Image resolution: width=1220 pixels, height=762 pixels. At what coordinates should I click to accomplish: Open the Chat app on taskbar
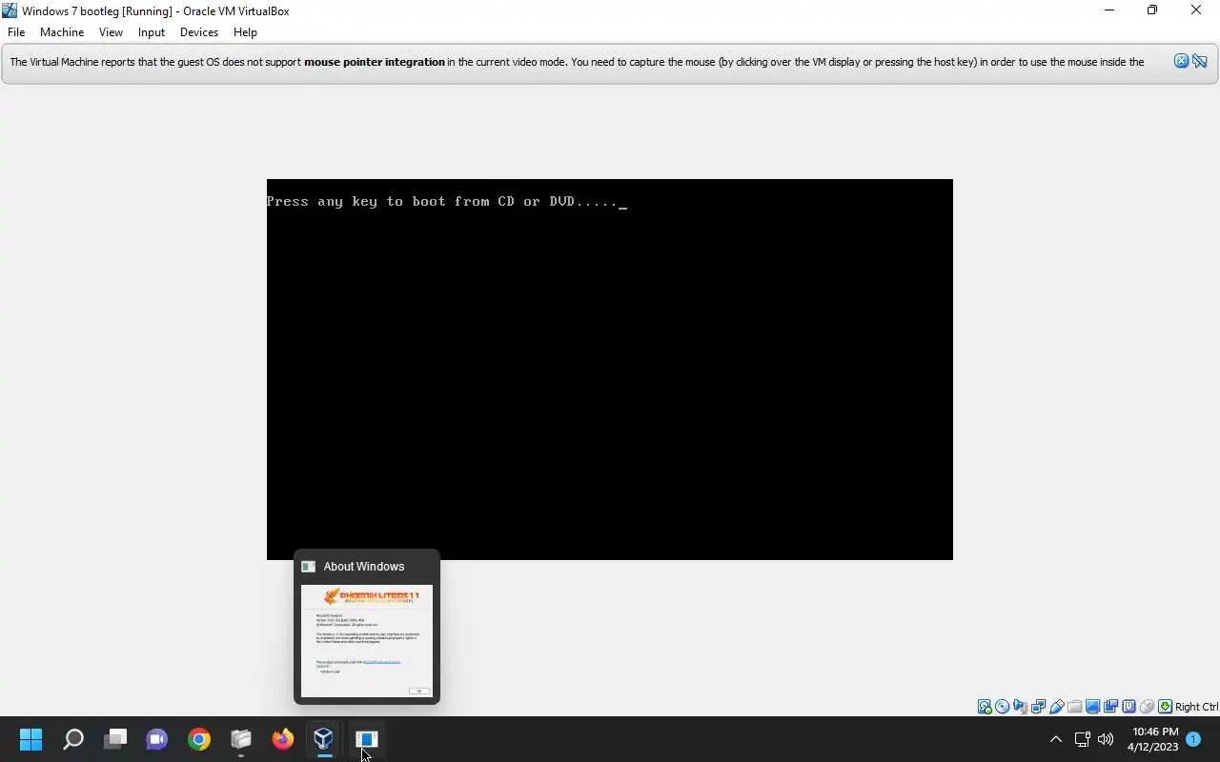point(157,739)
